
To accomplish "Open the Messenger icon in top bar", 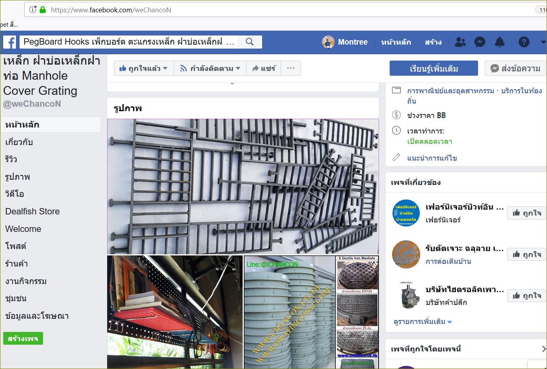I will (x=480, y=42).
